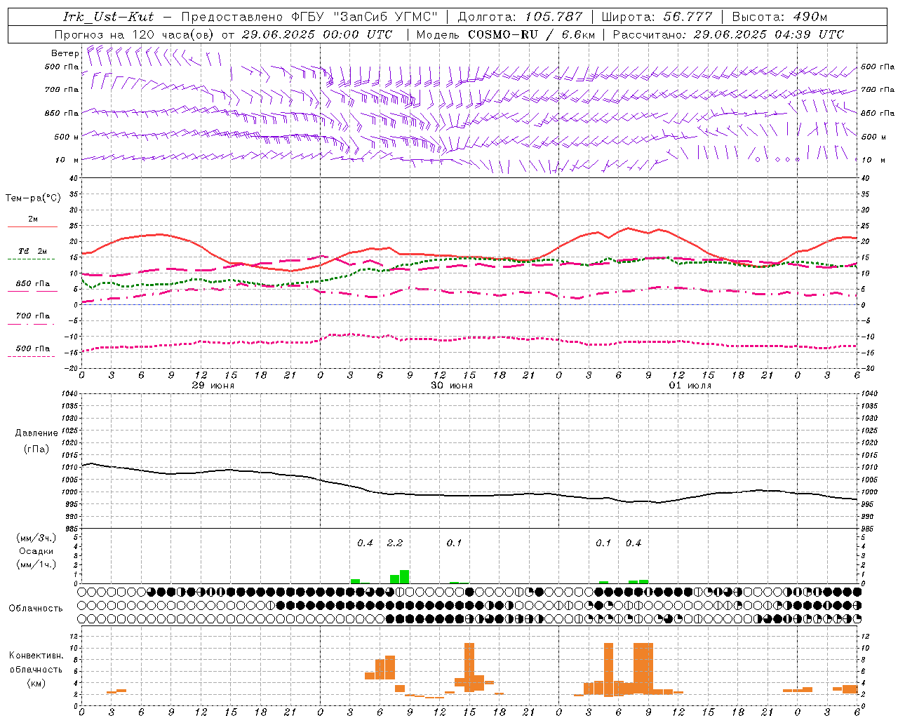
Task: Click the Td 2м dew point legend entry
Action: point(33,251)
